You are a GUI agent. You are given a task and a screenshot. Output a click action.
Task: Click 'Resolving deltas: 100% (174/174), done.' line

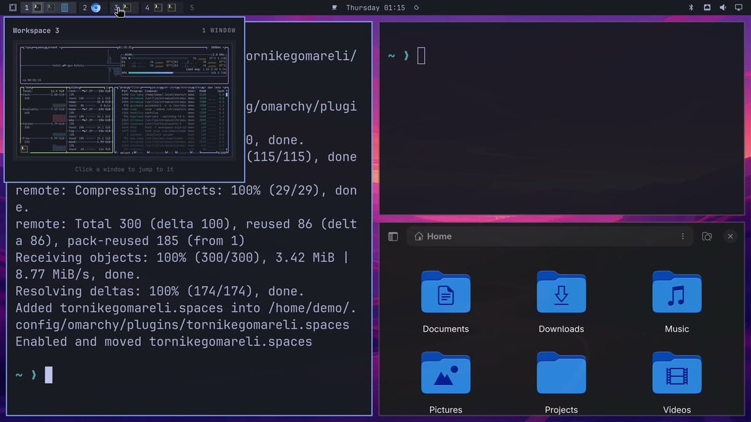pyautogui.click(x=160, y=291)
